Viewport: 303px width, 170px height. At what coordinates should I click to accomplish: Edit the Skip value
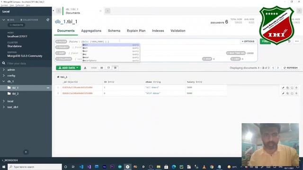[214, 59]
